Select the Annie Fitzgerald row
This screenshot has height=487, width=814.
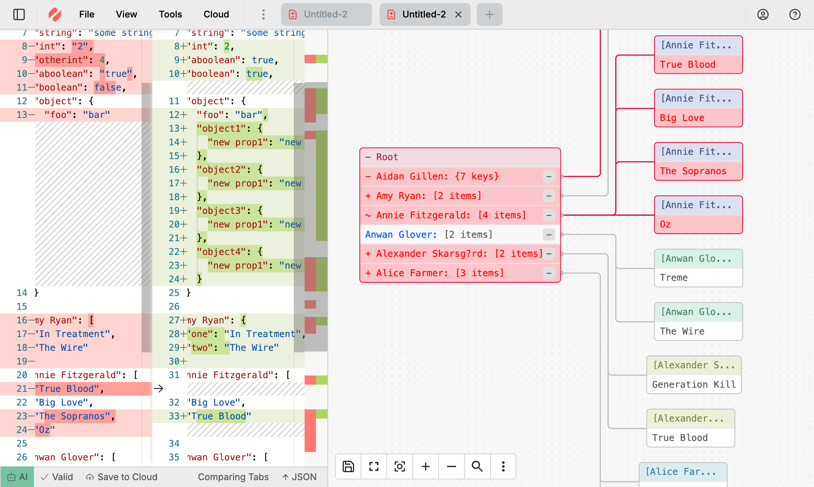click(460, 215)
